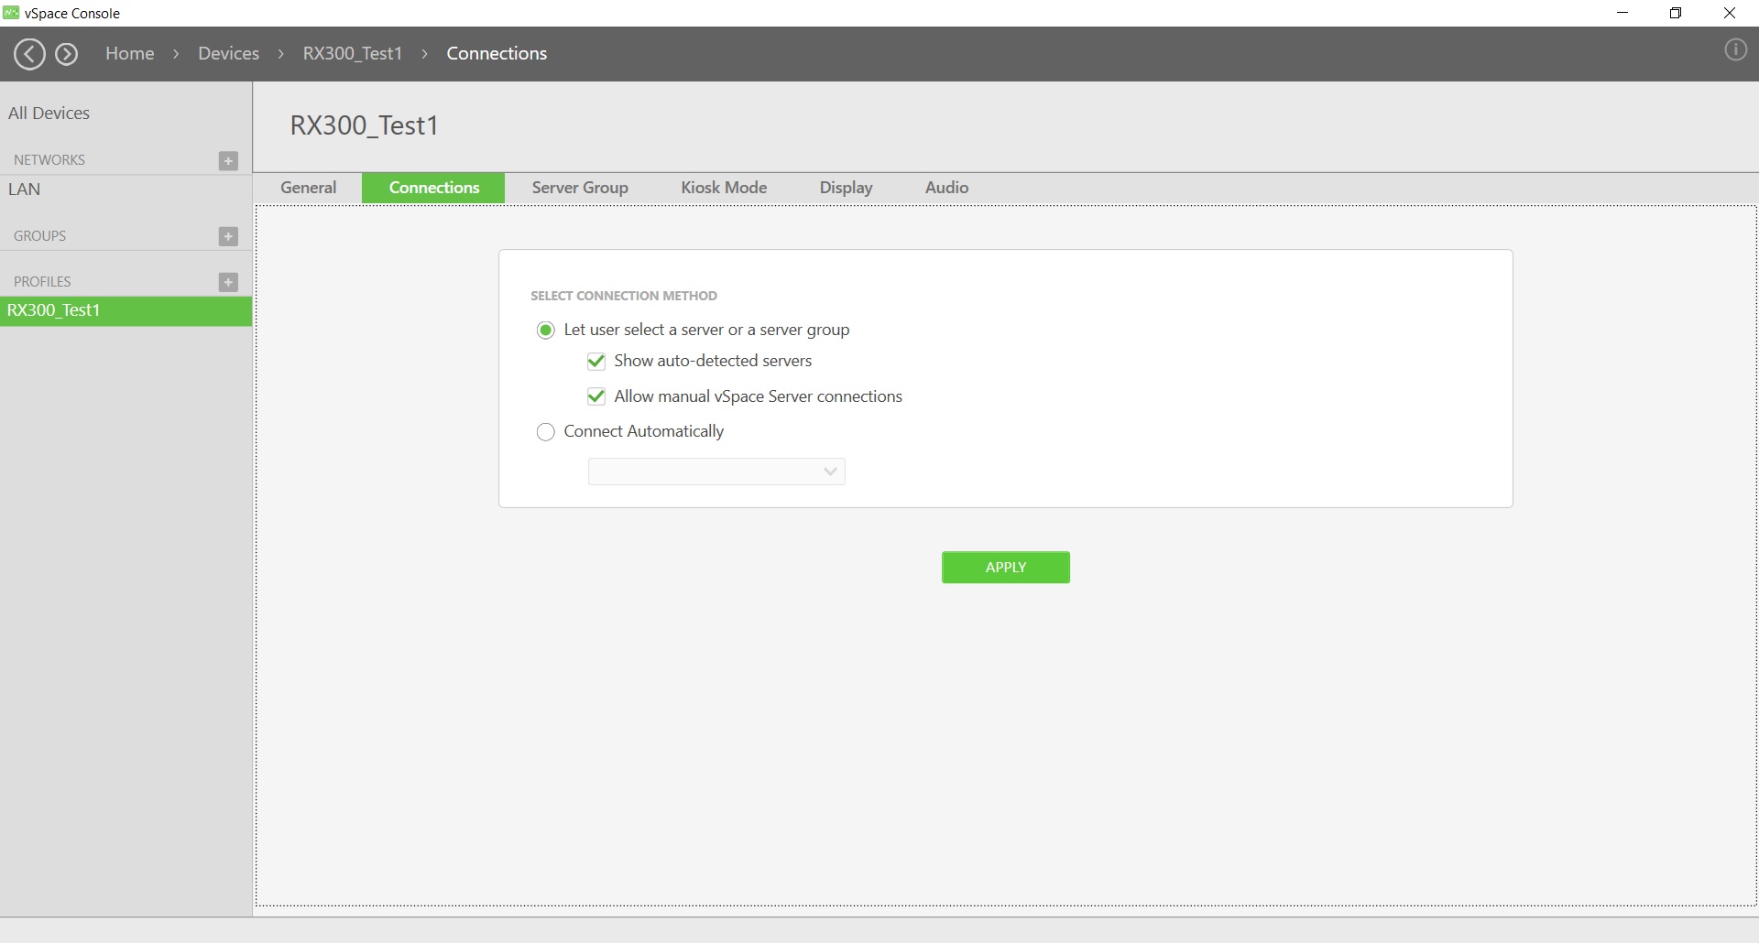Open All Devices in sidebar
Viewport: 1759px width, 943px height.
click(49, 114)
